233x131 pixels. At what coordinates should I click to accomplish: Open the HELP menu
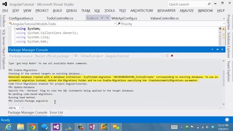[221, 11]
